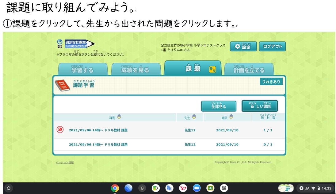The height and width of the screenshot is (194, 336).
Task: Open Yahoo! shortcut in the shelf
Action: [183, 188]
